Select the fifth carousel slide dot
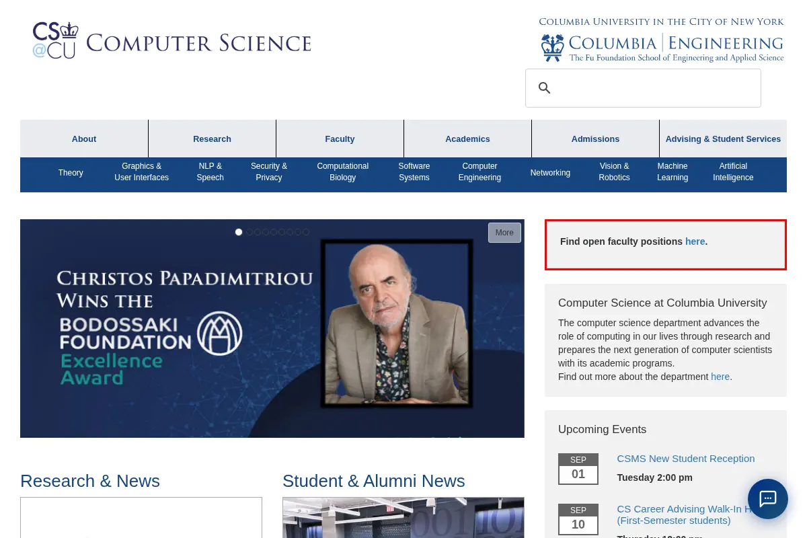Screen dimensions: 807x538 point(274,232)
